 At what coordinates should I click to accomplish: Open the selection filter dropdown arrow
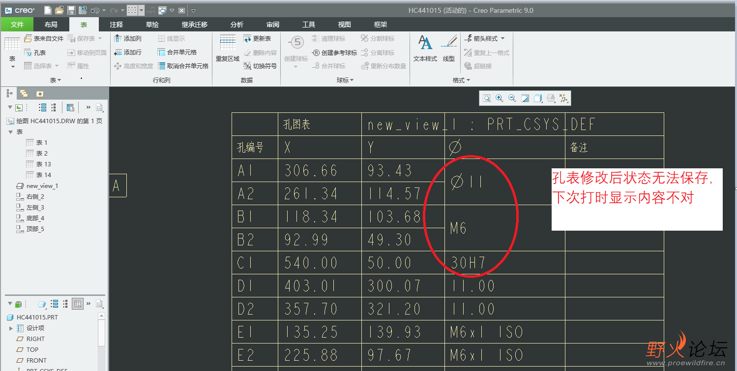coord(142,10)
